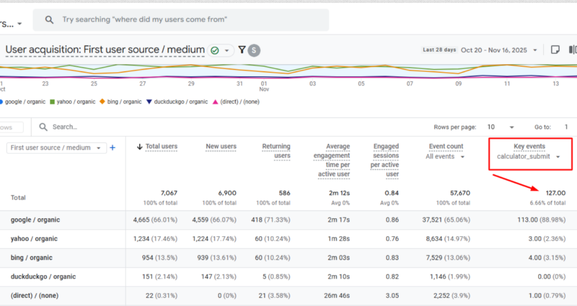
Task: Click the top search bar input field
Action: tap(180, 20)
